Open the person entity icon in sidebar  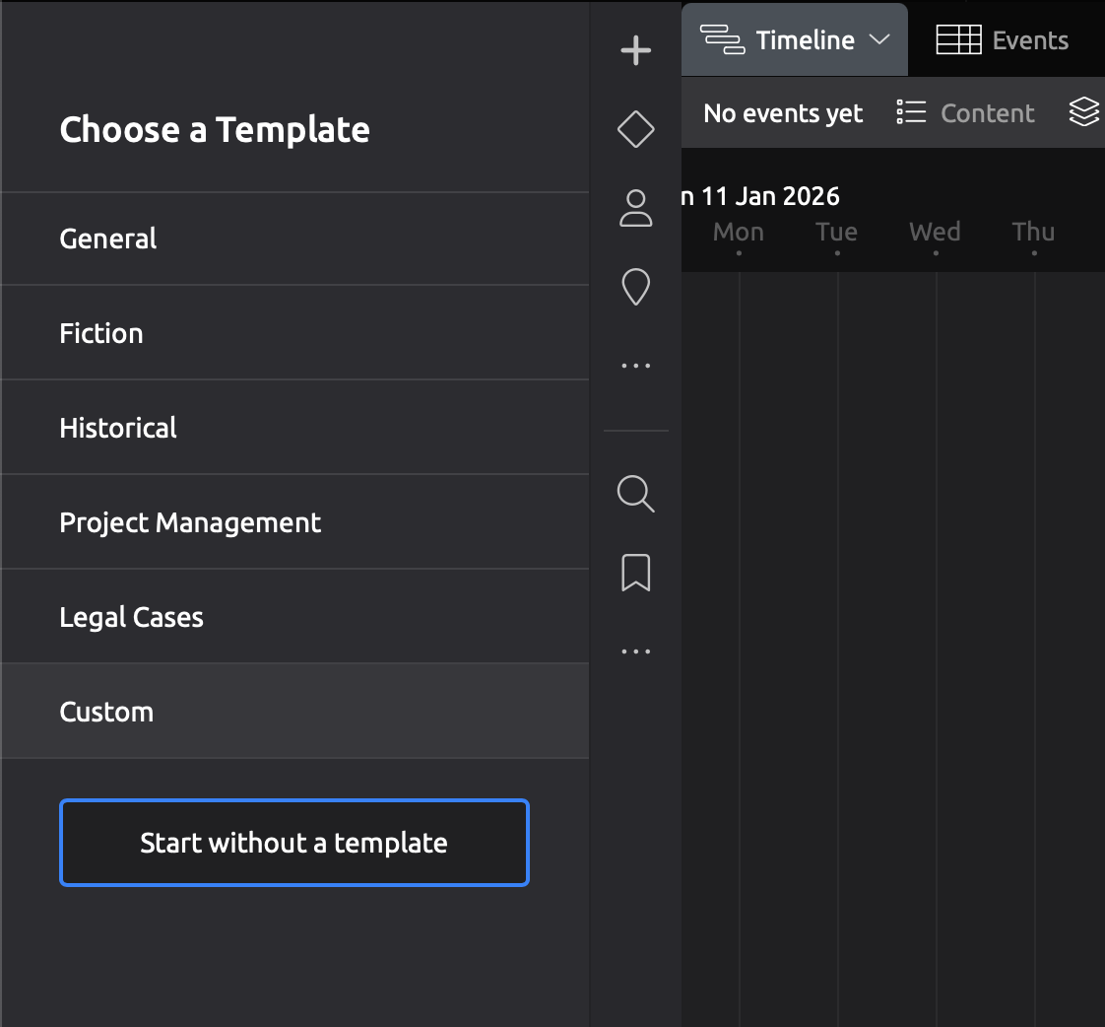click(635, 208)
